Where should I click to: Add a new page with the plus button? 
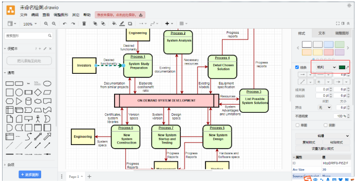89,176
